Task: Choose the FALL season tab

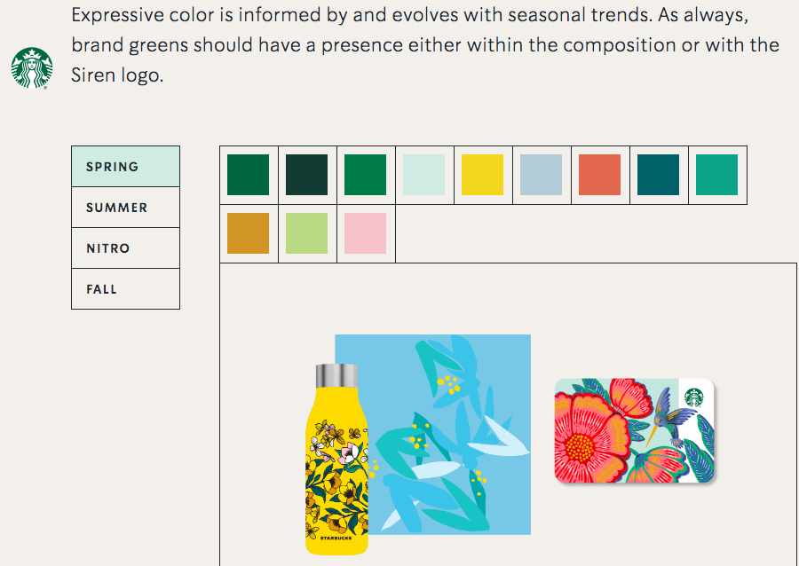Action: (125, 288)
